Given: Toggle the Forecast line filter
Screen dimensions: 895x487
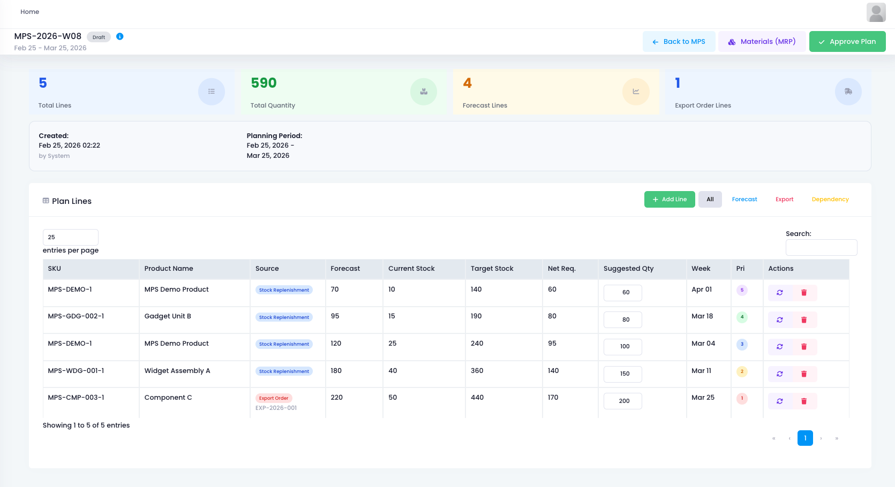Looking at the screenshot, I should [x=744, y=199].
